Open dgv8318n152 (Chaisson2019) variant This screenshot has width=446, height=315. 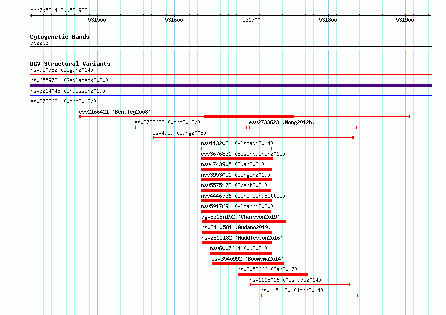pyautogui.click(x=241, y=217)
